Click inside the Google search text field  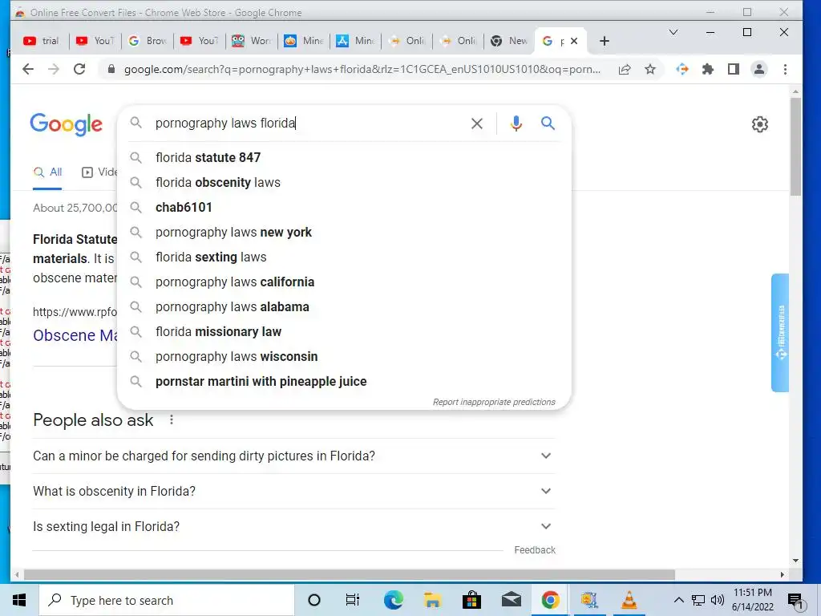point(309,123)
